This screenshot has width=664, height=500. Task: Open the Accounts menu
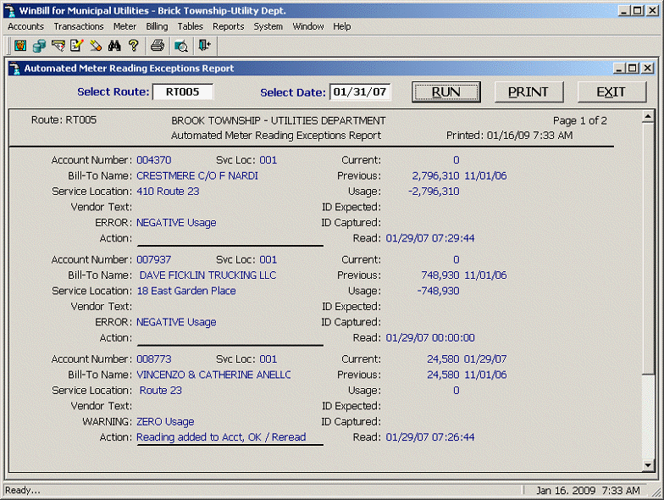click(x=25, y=26)
